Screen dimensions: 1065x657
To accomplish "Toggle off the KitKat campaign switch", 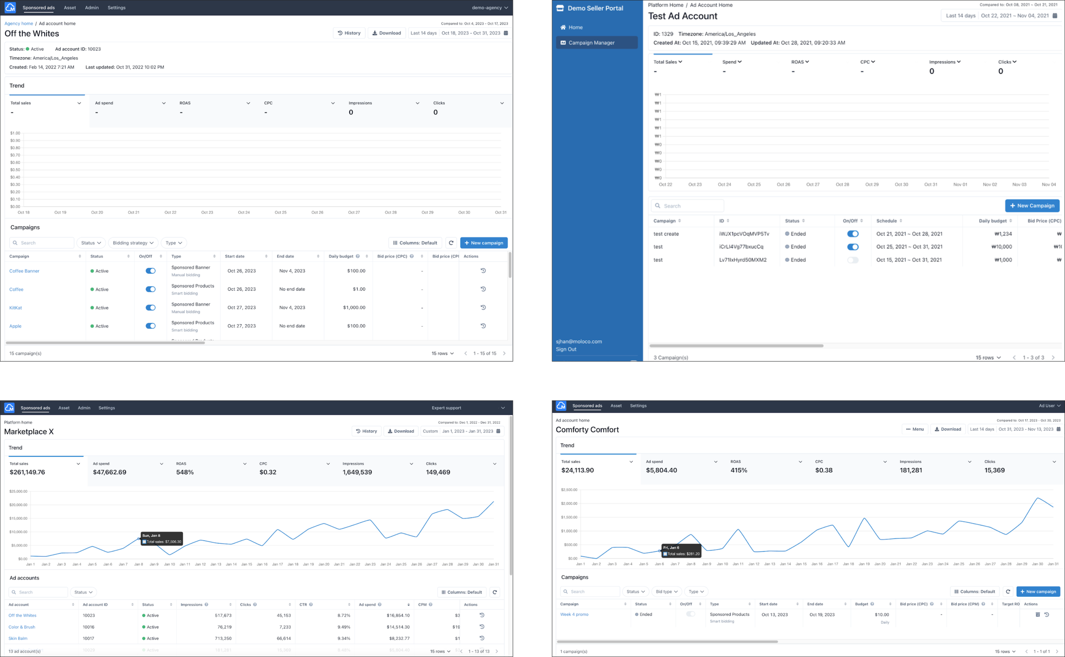I will tap(150, 308).
